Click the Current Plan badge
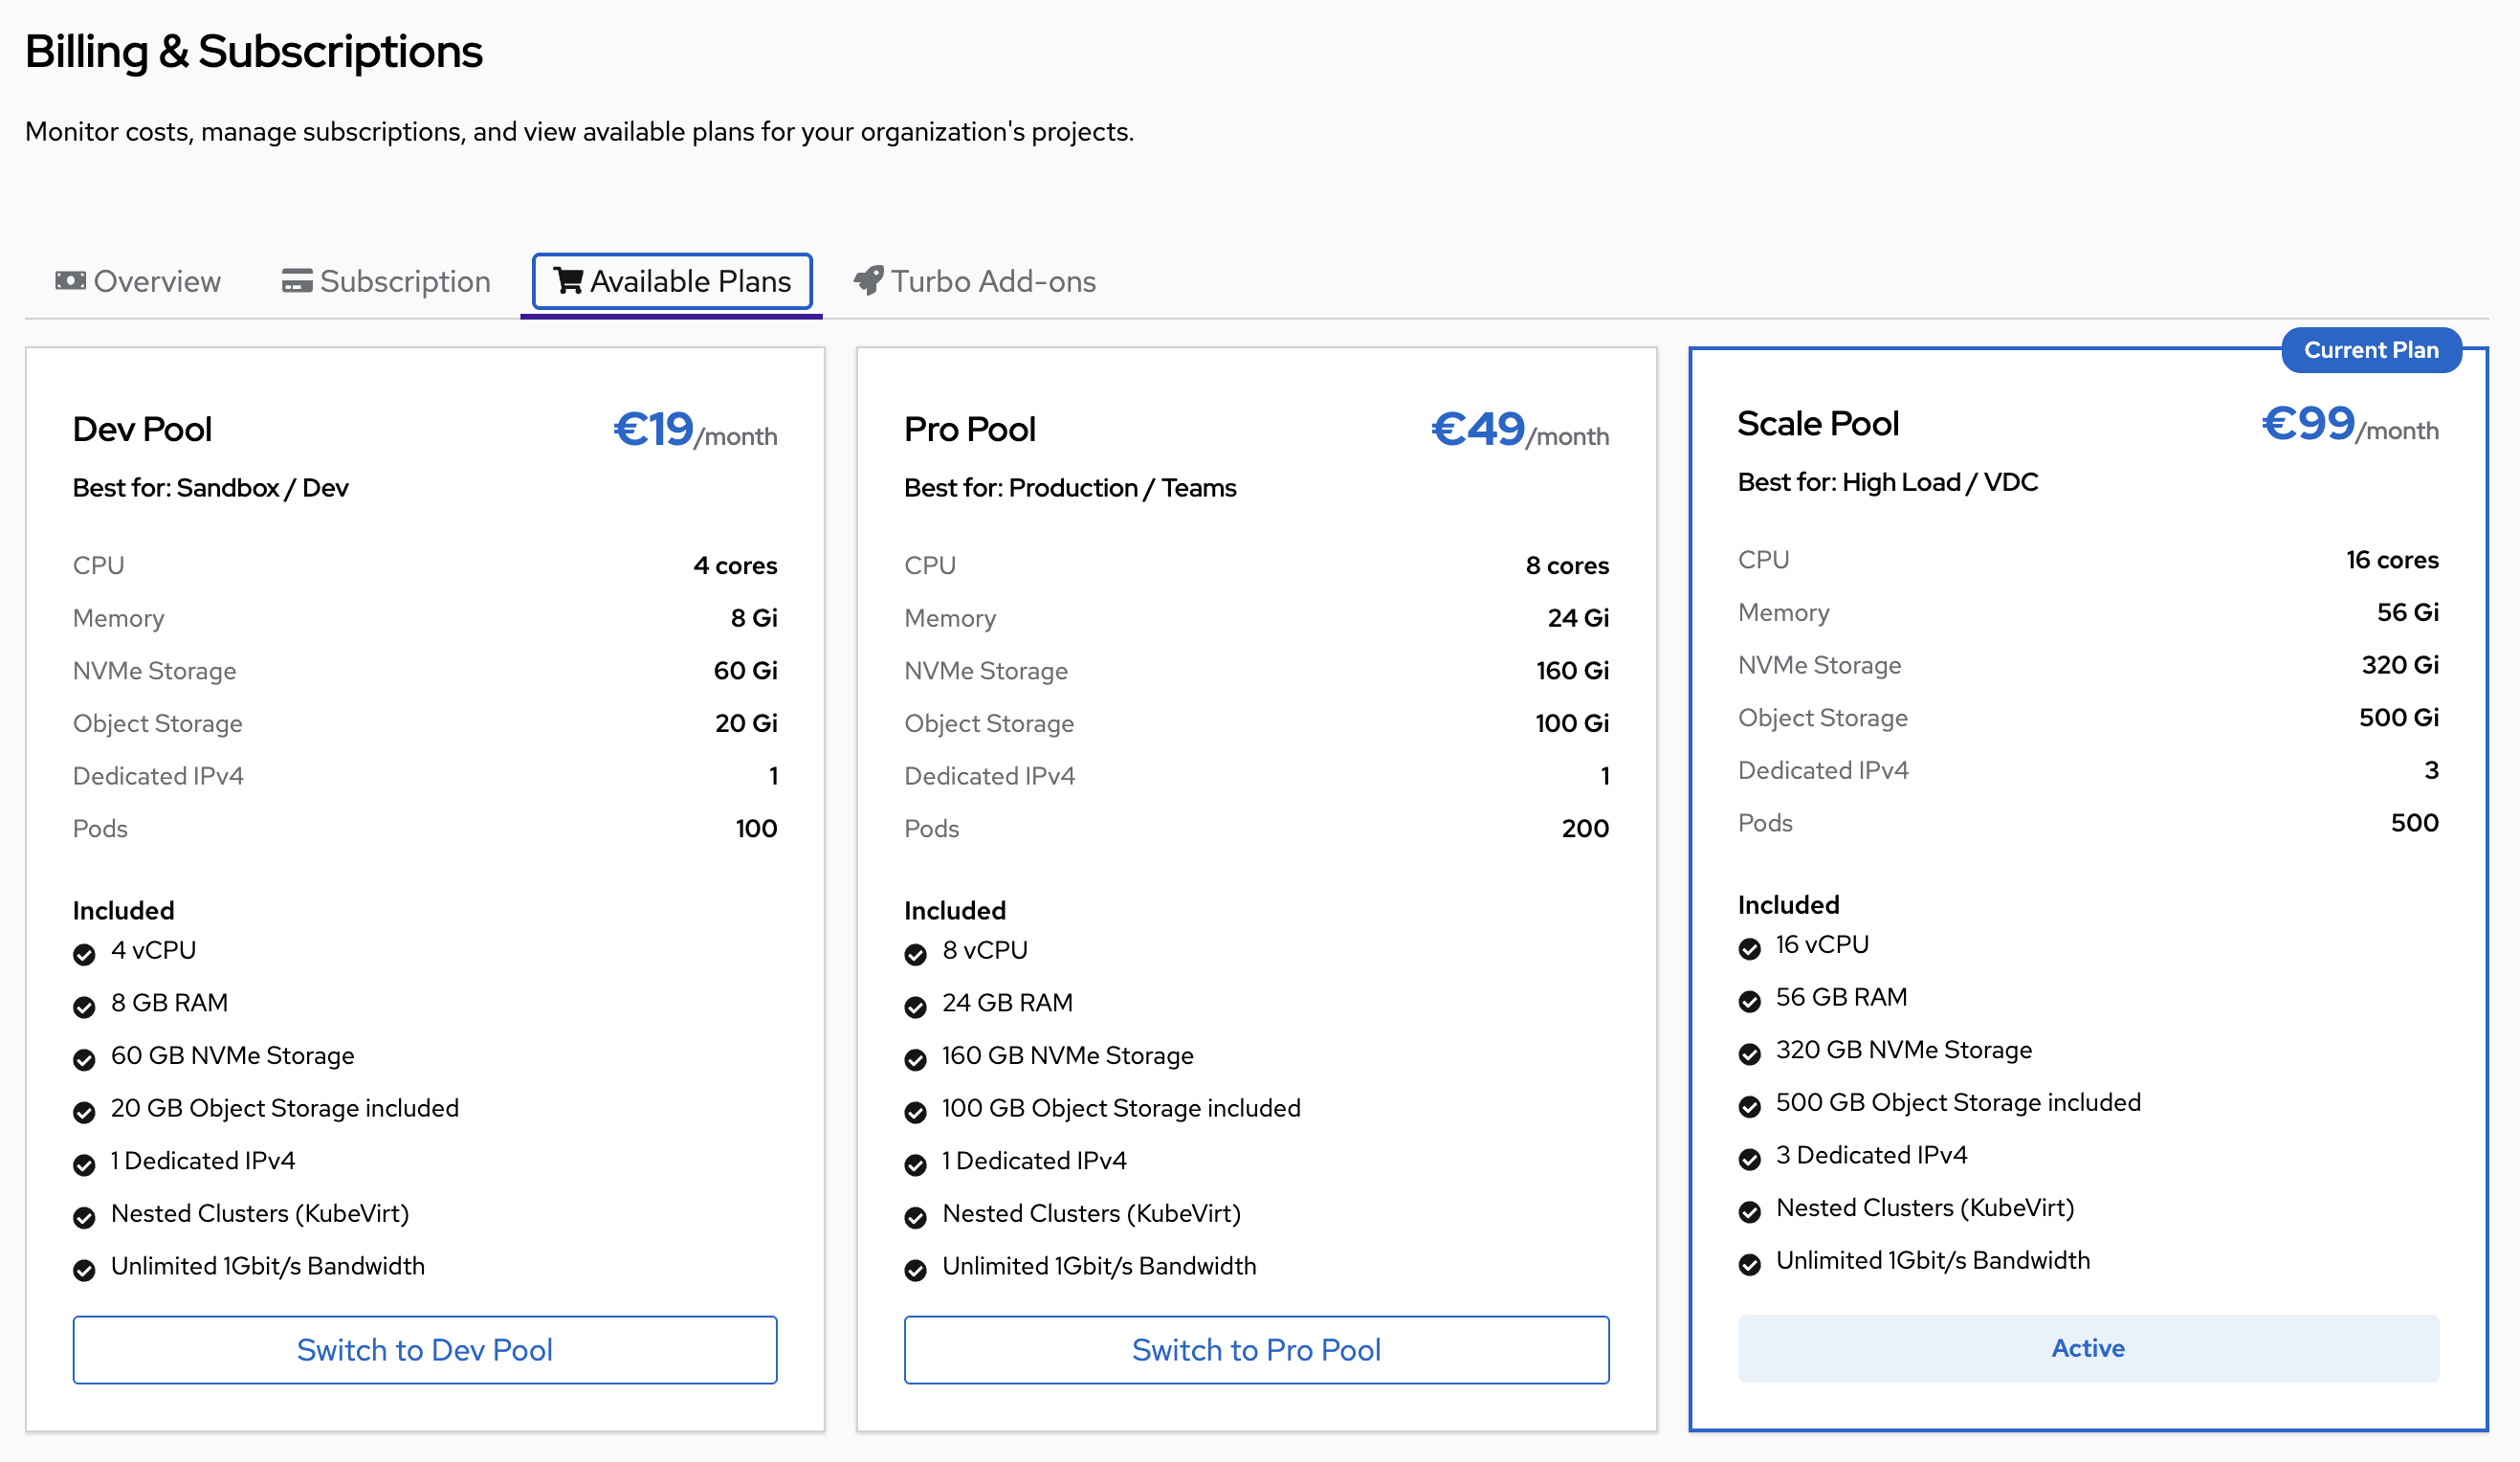 2370,350
